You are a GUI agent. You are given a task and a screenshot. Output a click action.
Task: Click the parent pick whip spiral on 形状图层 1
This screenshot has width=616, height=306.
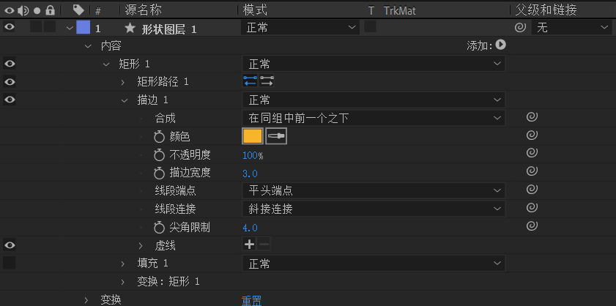(520, 28)
